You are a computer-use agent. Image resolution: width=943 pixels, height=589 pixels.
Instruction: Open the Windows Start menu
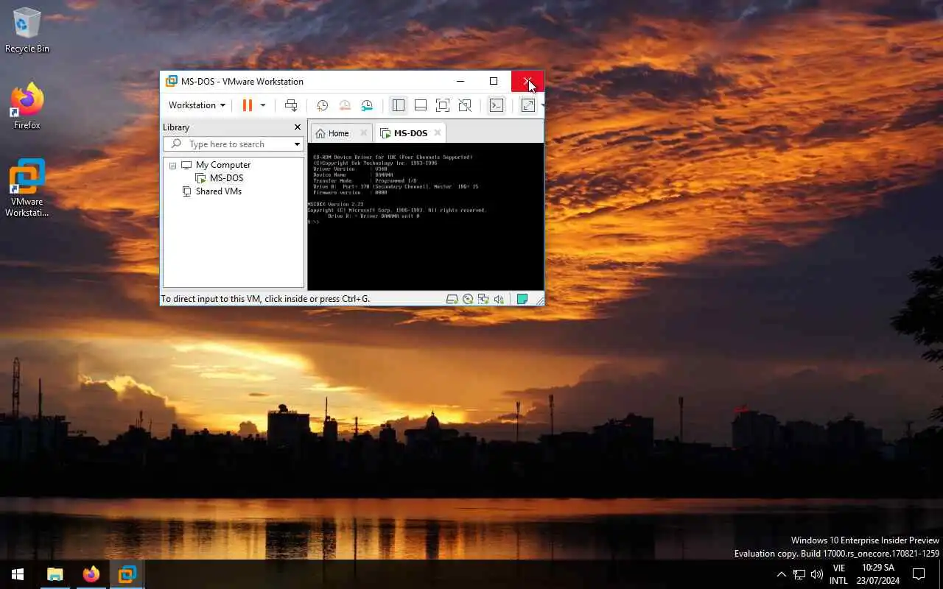coord(18,574)
